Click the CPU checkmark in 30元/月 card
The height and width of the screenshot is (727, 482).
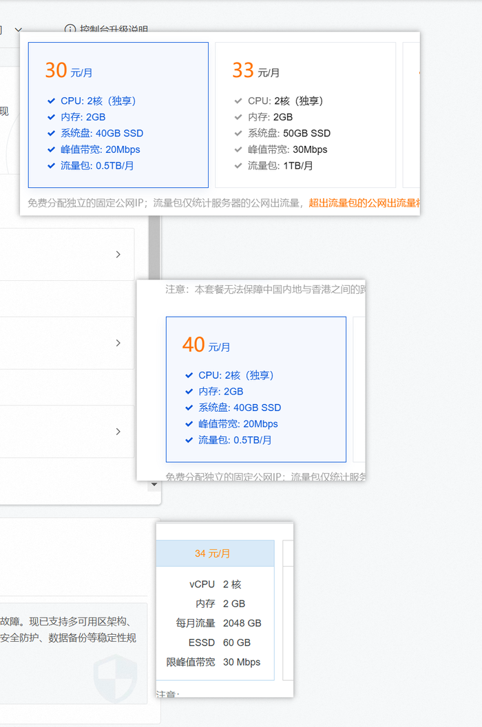point(51,101)
